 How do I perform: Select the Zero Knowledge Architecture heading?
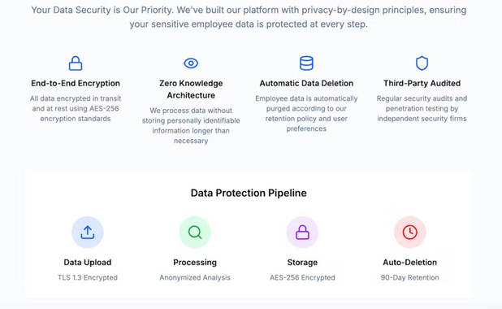point(191,89)
